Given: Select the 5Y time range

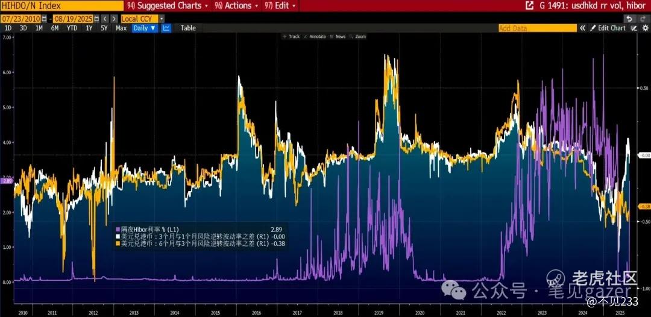Looking at the screenshot, I should pyautogui.click(x=104, y=28).
